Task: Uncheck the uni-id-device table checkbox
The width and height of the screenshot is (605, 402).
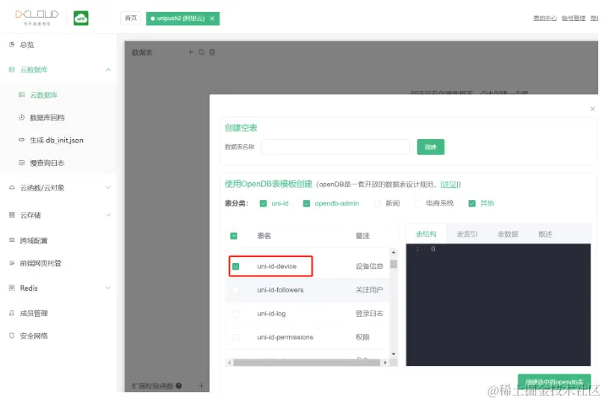Action: 236,267
